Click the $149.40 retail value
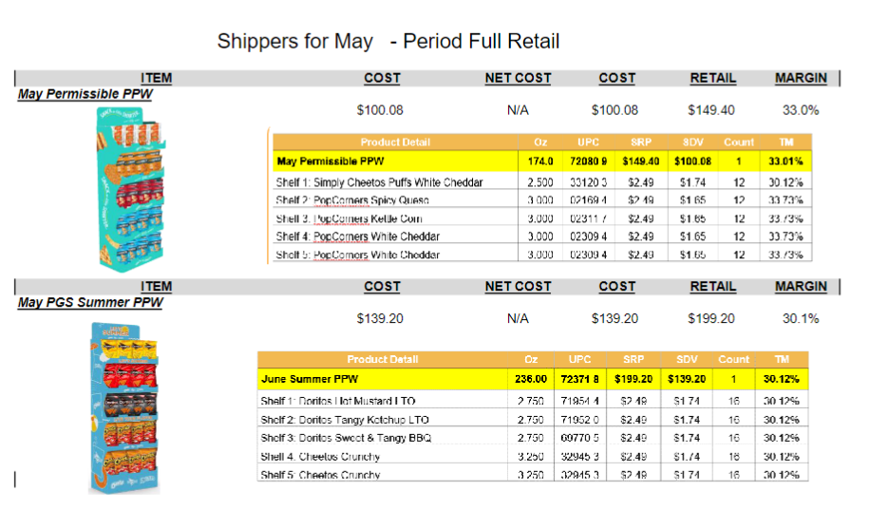Image resolution: width=870 pixels, height=529 pixels. (x=710, y=110)
